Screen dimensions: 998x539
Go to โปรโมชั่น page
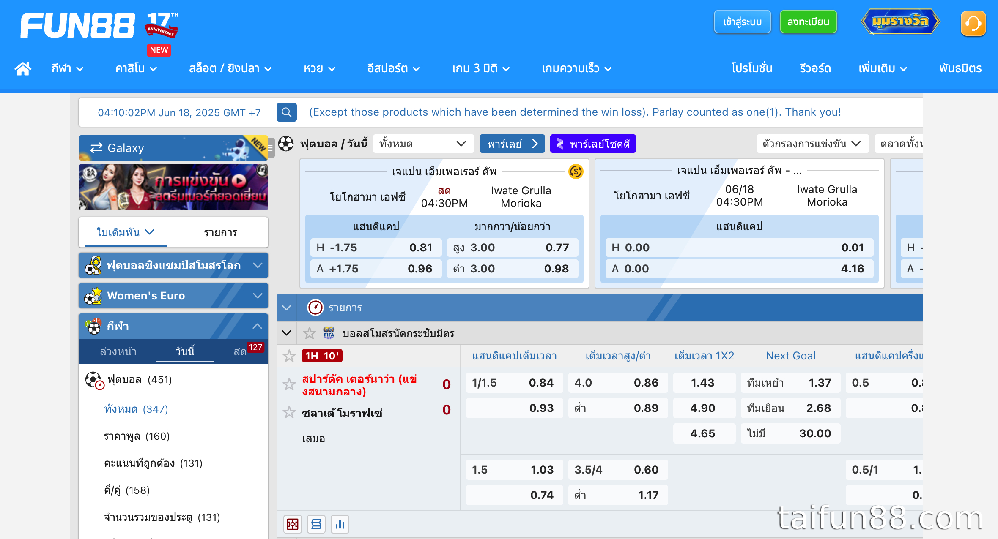(x=752, y=68)
